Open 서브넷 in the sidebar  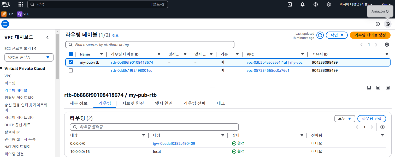click(x=10, y=83)
